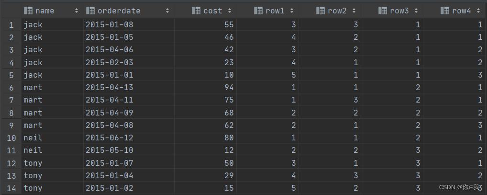The image size is (487, 195).
Task: Select the row3 column header label
Action: click(x=399, y=11)
